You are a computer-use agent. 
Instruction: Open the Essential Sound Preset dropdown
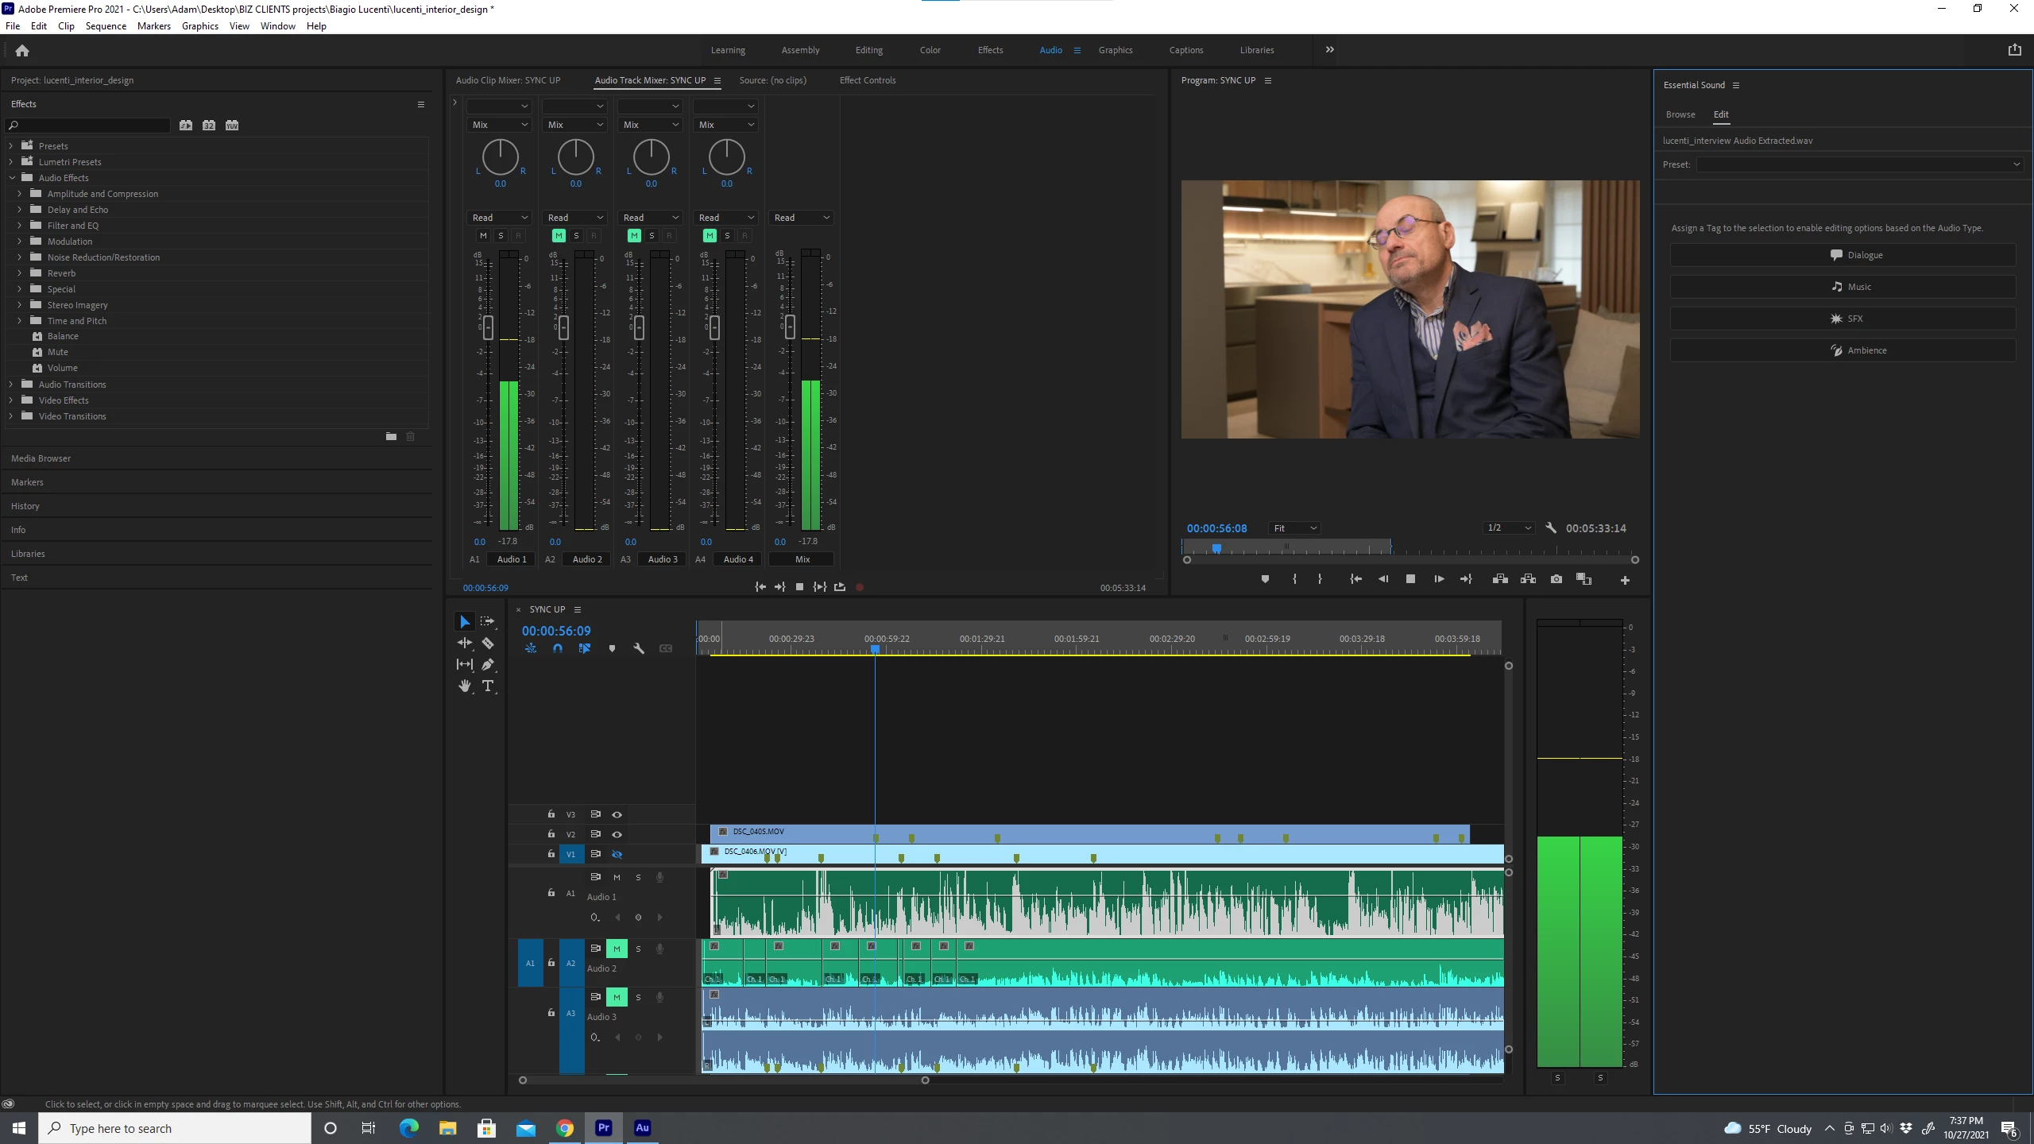coord(1858,164)
